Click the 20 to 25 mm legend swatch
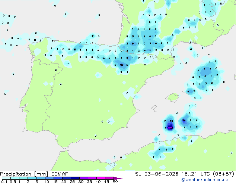Image resolution: width=236 pixels, height=183 pixels. coord(66,178)
